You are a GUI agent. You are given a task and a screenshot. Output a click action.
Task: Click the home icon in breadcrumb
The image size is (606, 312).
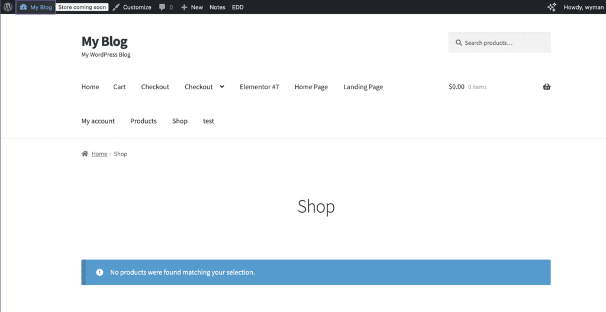point(85,154)
